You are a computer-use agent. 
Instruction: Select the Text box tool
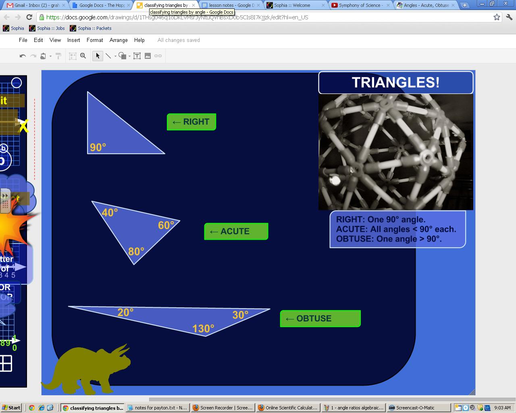(x=137, y=56)
